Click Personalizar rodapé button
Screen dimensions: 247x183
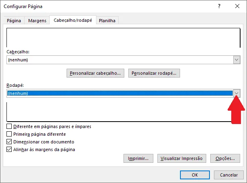coord(154,73)
